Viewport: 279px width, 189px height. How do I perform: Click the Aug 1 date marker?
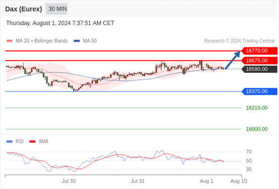[206, 181]
